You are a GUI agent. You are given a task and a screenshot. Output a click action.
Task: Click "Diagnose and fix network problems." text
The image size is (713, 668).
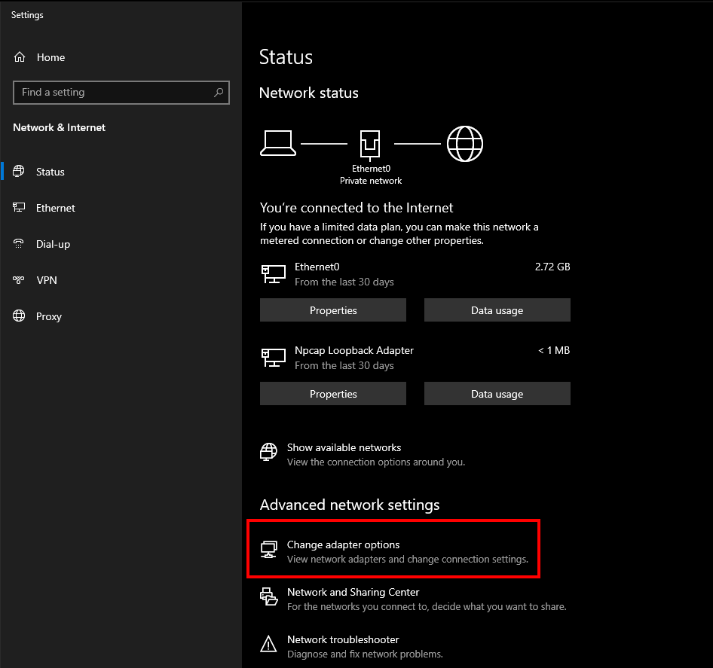tap(365, 654)
